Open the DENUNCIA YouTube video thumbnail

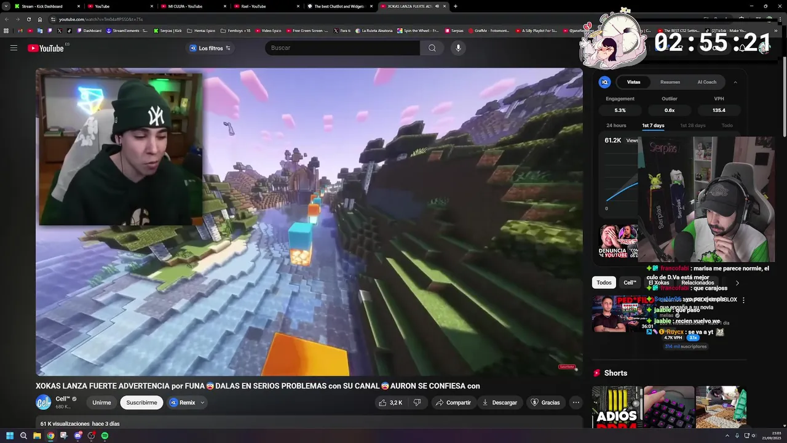(x=619, y=242)
